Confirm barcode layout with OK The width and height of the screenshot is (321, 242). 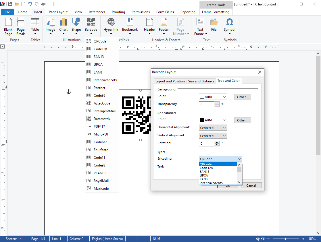[x=228, y=185]
